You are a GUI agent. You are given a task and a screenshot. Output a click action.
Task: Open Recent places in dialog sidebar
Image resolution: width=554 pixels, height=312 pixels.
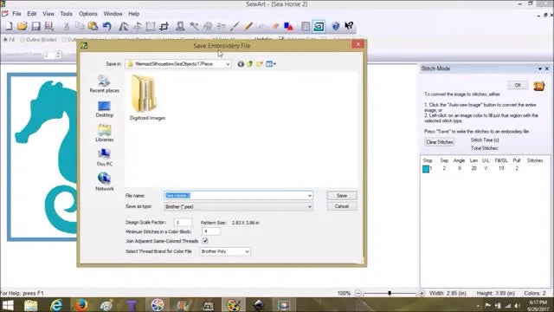tap(104, 84)
